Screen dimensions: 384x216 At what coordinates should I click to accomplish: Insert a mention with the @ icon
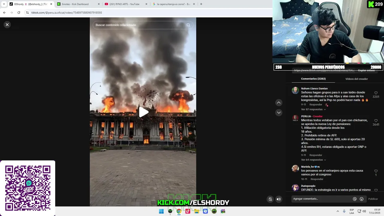click(355, 199)
